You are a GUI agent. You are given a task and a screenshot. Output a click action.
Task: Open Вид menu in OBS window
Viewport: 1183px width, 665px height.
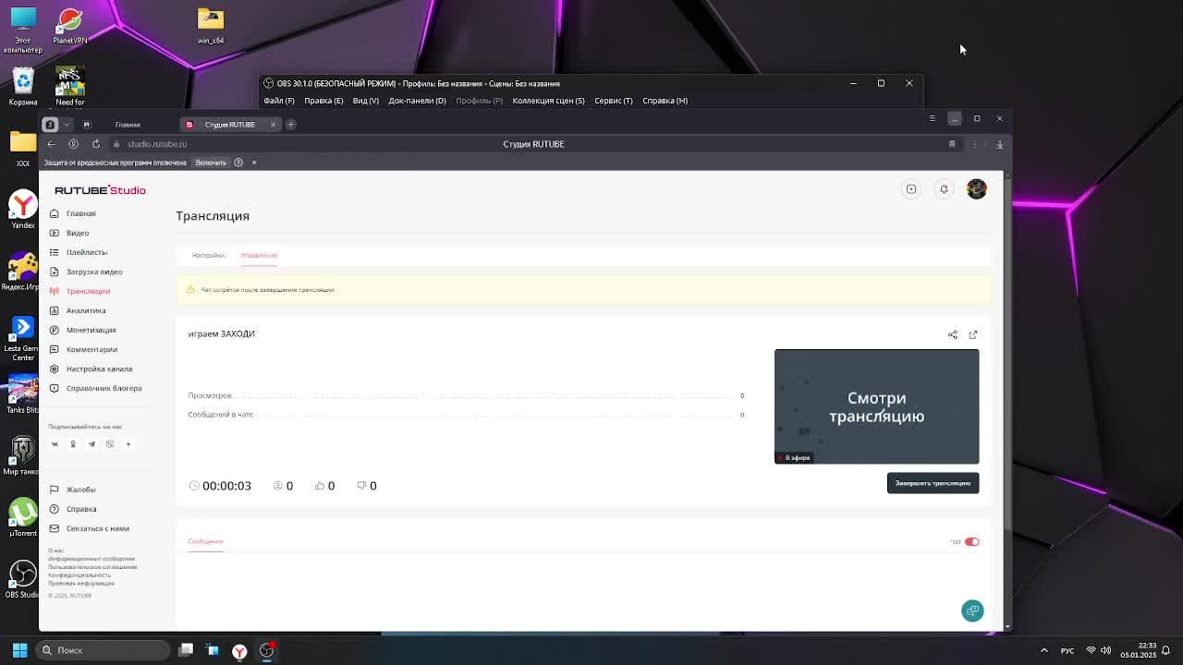point(366,101)
